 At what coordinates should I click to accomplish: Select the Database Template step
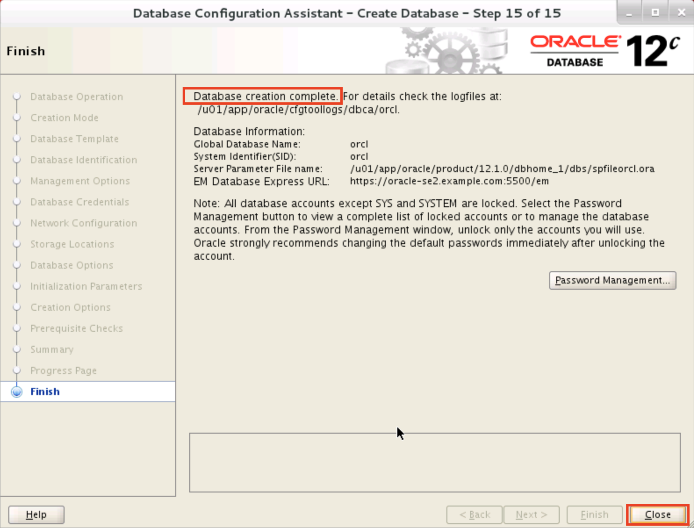coord(75,139)
